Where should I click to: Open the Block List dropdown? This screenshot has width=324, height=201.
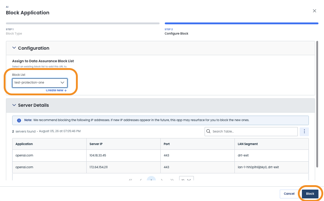(40, 82)
